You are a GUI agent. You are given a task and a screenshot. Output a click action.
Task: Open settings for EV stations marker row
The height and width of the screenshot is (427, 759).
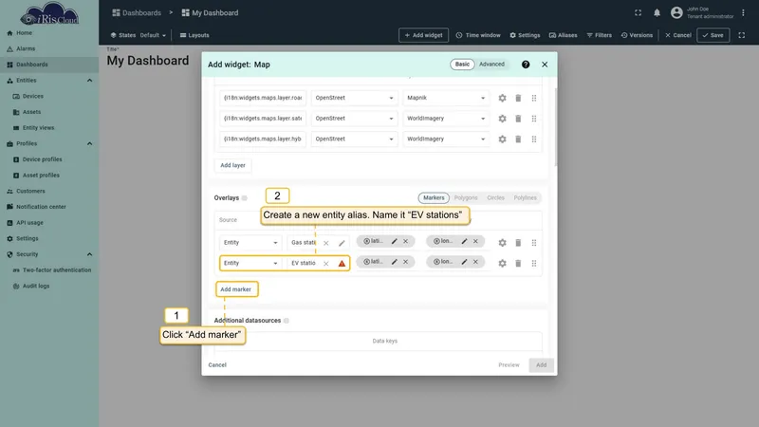(502, 264)
